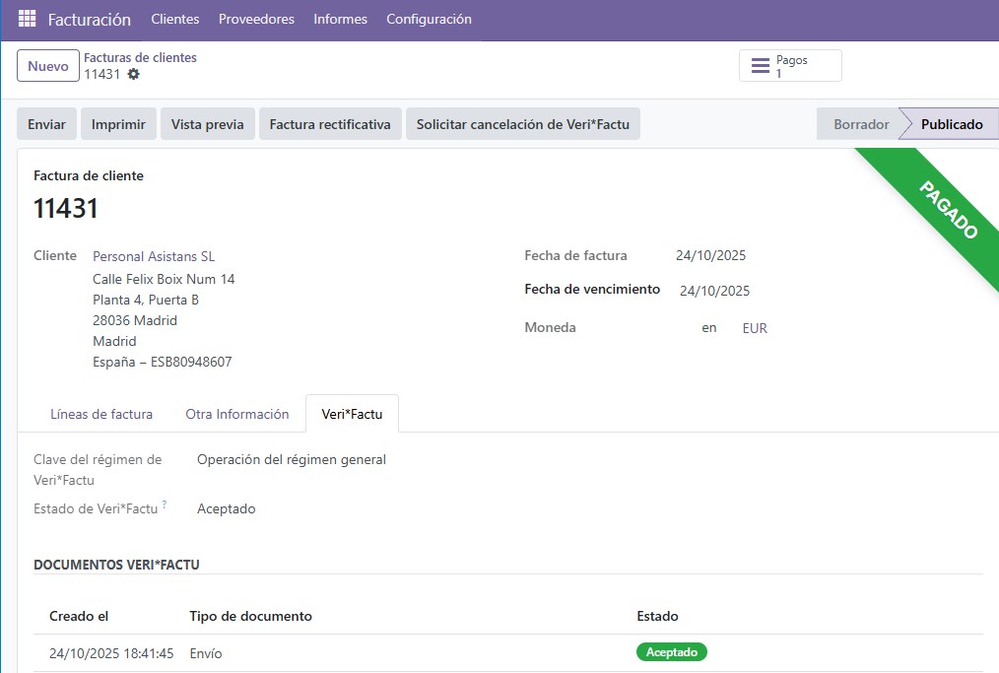Expand the Proveedores menu
The image size is (999, 673).
pyautogui.click(x=256, y=19)
